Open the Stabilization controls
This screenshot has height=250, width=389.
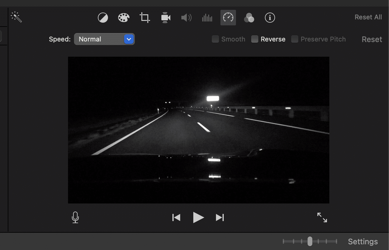[x=165, y=18]
